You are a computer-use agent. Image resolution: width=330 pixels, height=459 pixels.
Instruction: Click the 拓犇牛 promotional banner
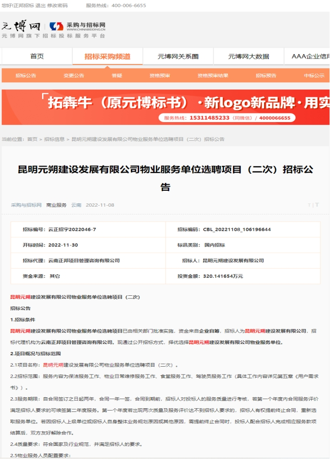(x=165, y=107)
